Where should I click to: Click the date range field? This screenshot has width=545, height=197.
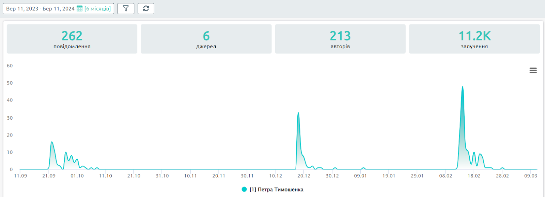(x=40, y=8)
